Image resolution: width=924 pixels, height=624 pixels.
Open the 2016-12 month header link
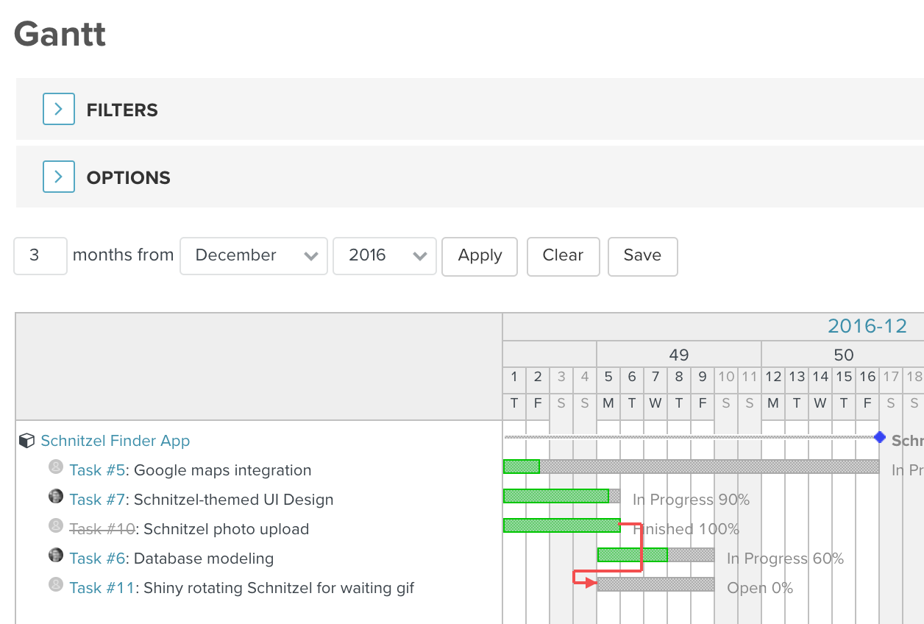867,326
